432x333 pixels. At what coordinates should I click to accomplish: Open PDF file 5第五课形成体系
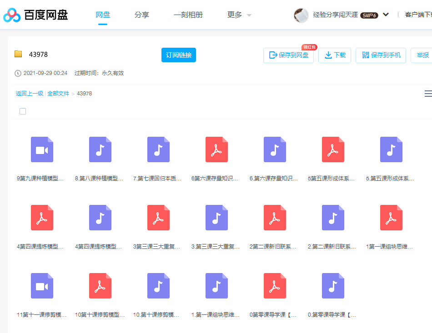click(x=333, y=149)
